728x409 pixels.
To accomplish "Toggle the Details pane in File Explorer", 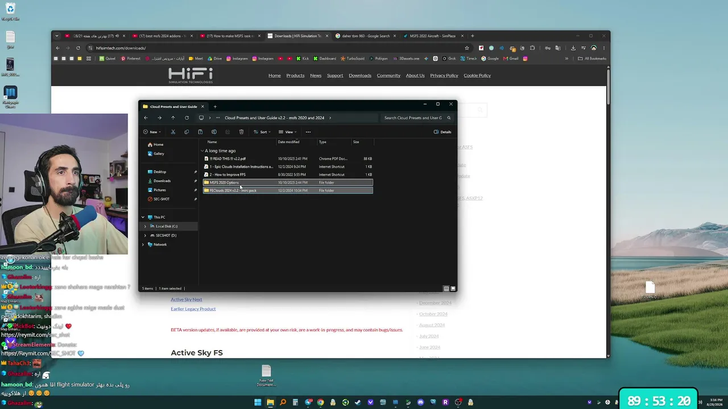I will [442, 132].
